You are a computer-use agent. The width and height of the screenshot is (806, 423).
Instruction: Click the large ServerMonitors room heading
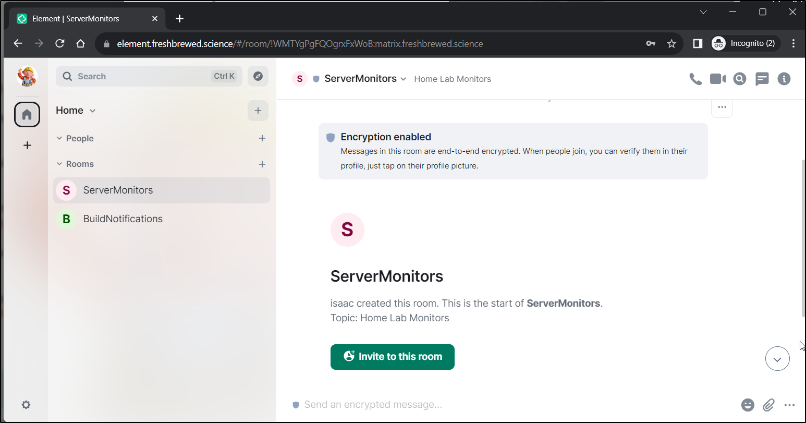pyautogui.click(x=387, y=276)
